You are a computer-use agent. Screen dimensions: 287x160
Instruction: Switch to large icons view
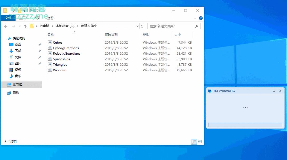point(200,142)
